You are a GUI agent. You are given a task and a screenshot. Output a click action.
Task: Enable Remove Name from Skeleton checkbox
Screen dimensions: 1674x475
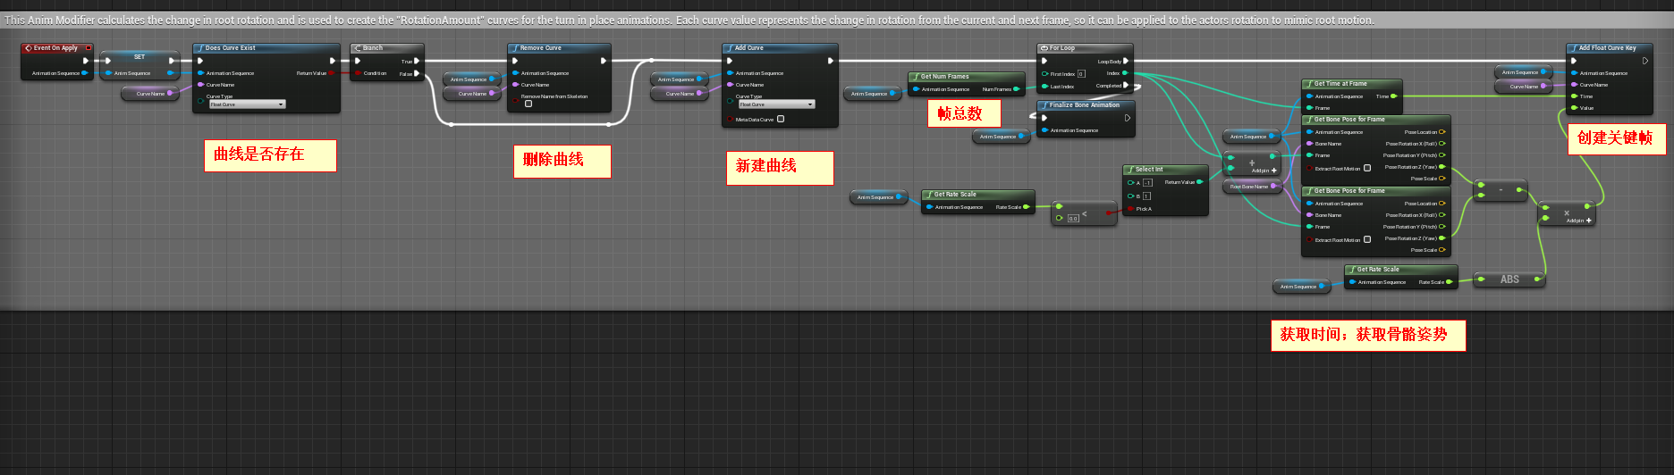tap(528, 104)
